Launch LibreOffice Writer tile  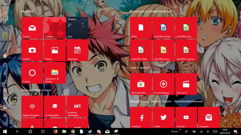163,28
